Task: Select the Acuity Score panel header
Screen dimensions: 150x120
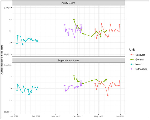Action: click(68, 3)
